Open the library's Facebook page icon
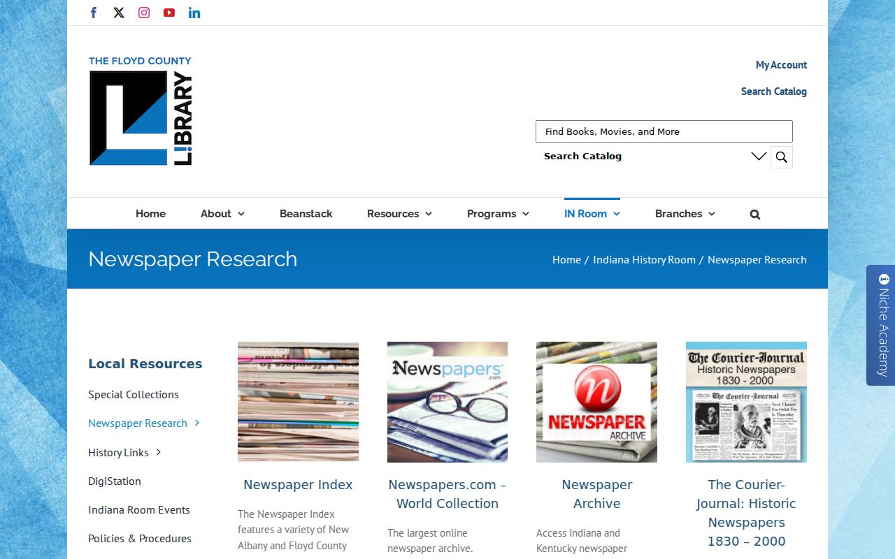The width and height of the screenshot is (895, 559). click(94, 13)
